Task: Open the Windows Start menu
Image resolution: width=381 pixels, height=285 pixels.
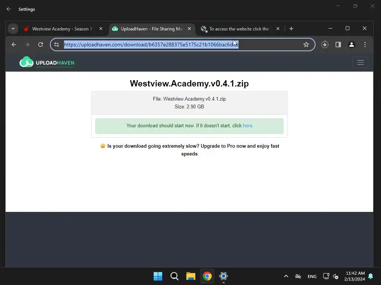Action: [158, 276]
